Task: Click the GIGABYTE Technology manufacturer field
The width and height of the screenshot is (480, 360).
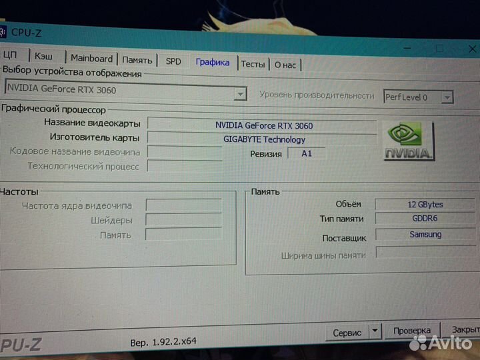Action: tap(262, 139)
